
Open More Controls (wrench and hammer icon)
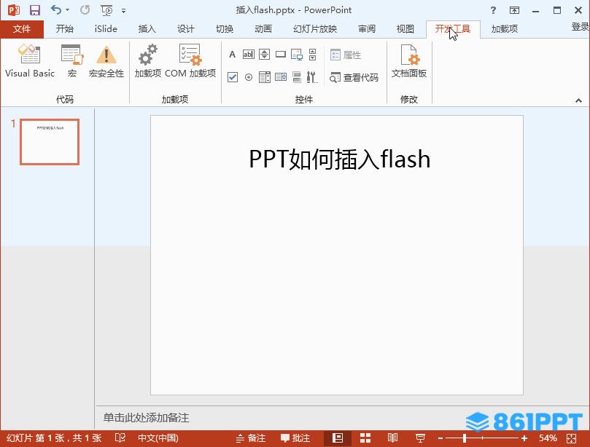coord(312,77)
